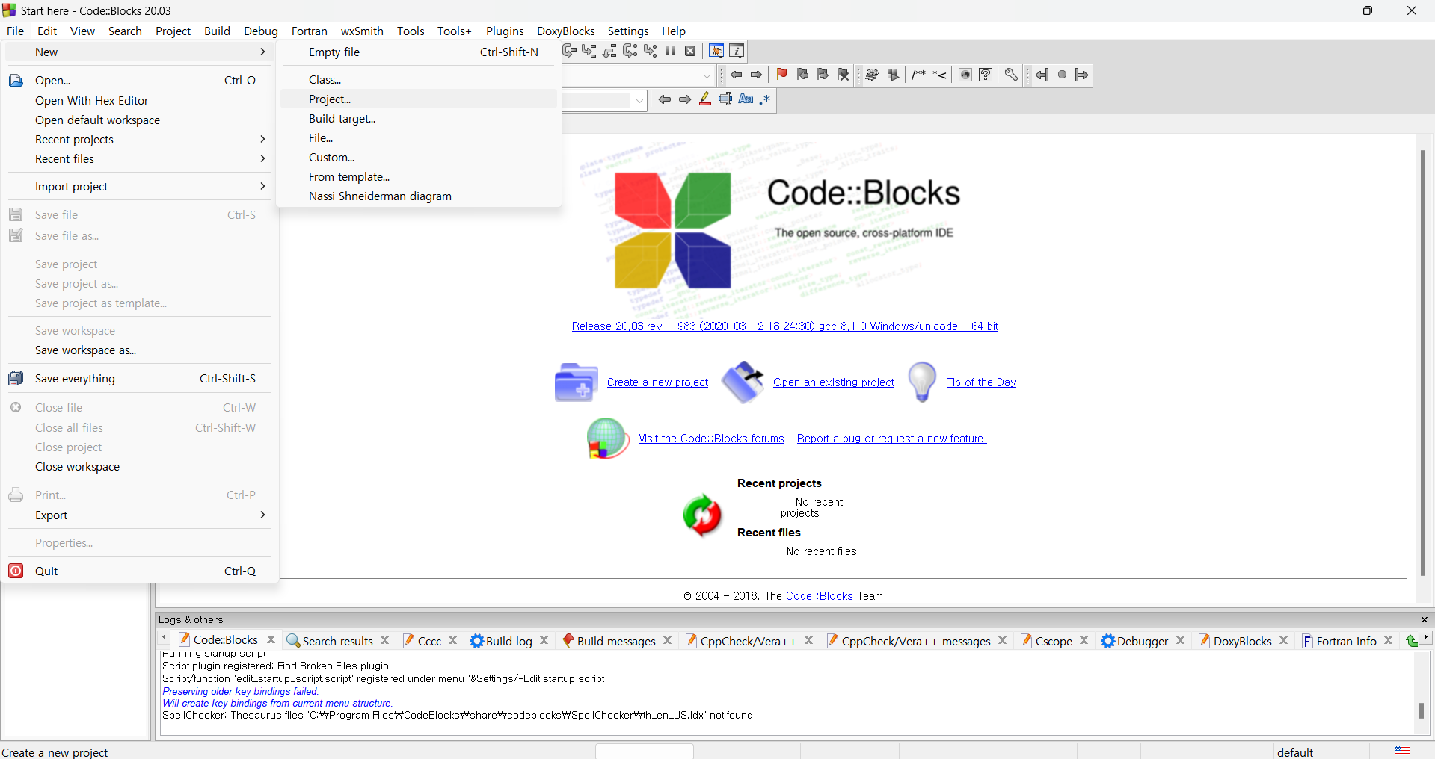The width and height of the screenshot is (1435, 759).
Task: Toggle selected text only search icon
Action: pos(725,99)
